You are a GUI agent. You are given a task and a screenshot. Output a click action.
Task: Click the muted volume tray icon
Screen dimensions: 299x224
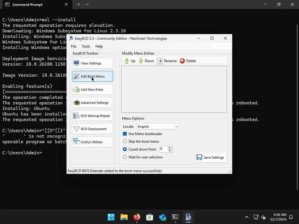click(263, 217)
